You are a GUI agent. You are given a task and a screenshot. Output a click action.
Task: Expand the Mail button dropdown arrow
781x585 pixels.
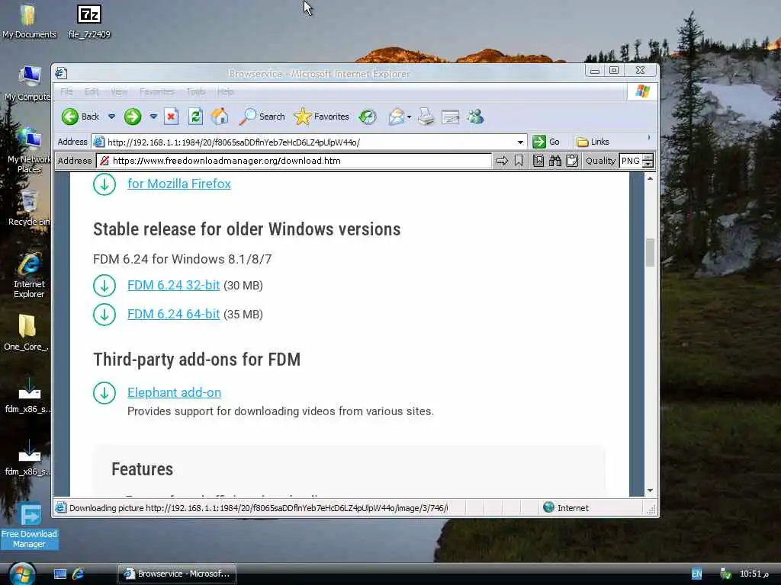click(x=409, y=117)
